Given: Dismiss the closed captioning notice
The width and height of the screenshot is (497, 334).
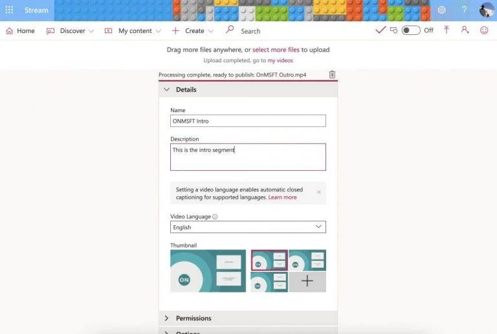Looking at the screenshot, I should (x=319, y=192).
